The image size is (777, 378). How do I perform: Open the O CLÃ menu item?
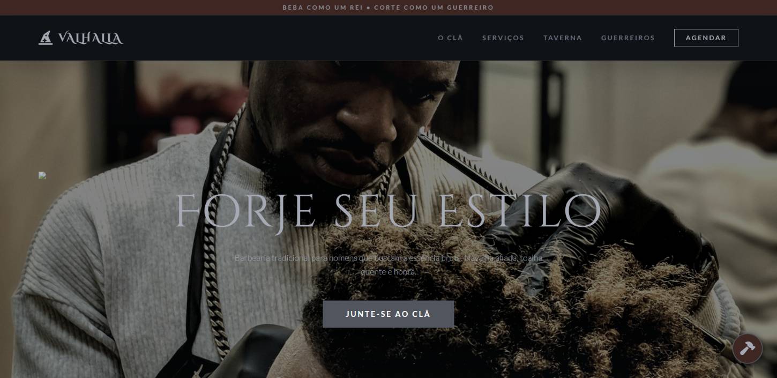click(x=450, y=38)
